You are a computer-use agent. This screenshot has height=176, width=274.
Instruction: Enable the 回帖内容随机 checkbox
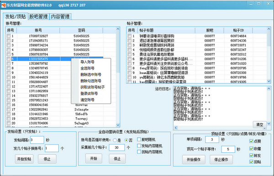point(139,151)
